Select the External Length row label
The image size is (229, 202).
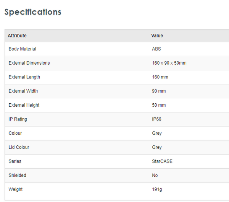[24, 77]
